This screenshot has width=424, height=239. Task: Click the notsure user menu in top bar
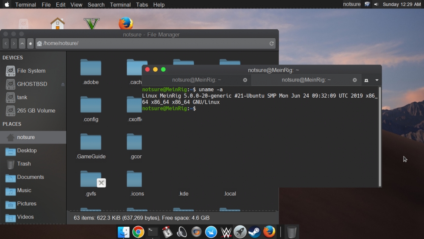click(x=351, y=4)
